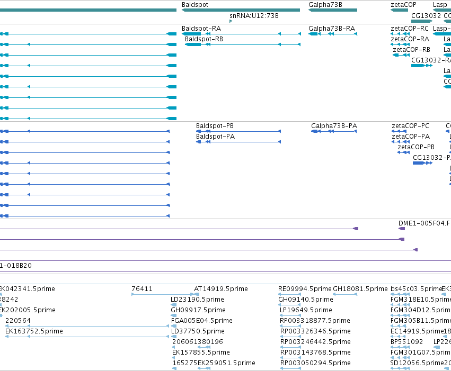This screenshot has width=451, height=371.
Task: Open the 220564 EST feature
Action: [x=87, y=326]
